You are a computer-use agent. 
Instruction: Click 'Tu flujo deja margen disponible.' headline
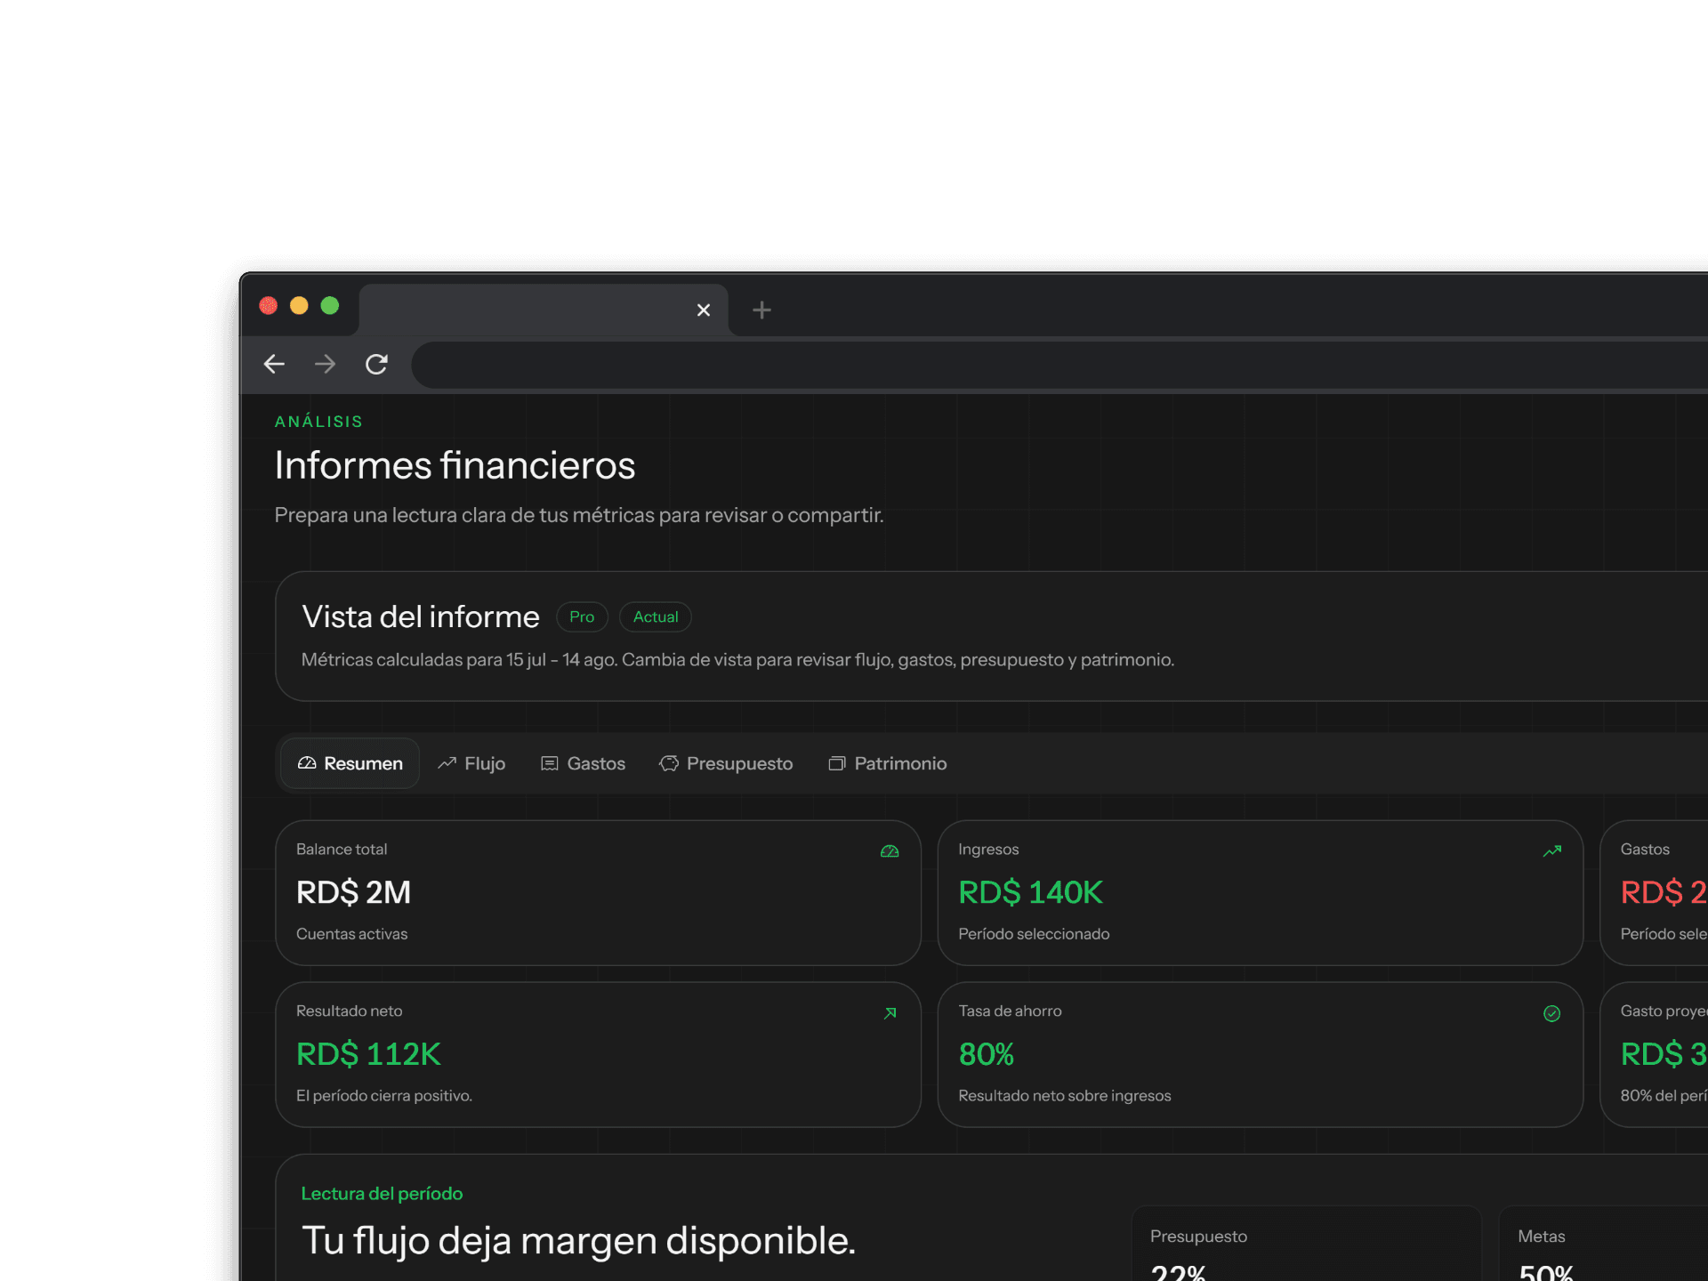pos(578,1241)
